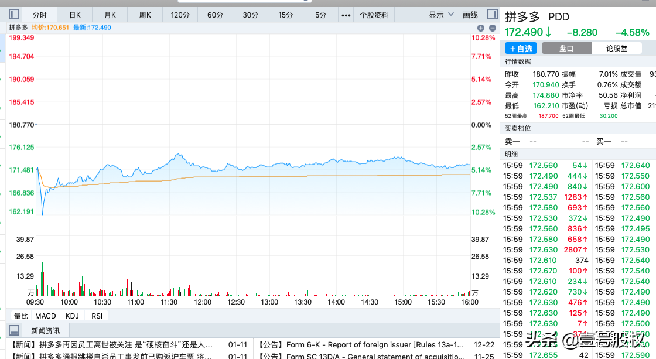The height and width of the screenshot is (359, 656).
Task: Select the 30分 timeframe tab
Action: click(x=250, y=15)
